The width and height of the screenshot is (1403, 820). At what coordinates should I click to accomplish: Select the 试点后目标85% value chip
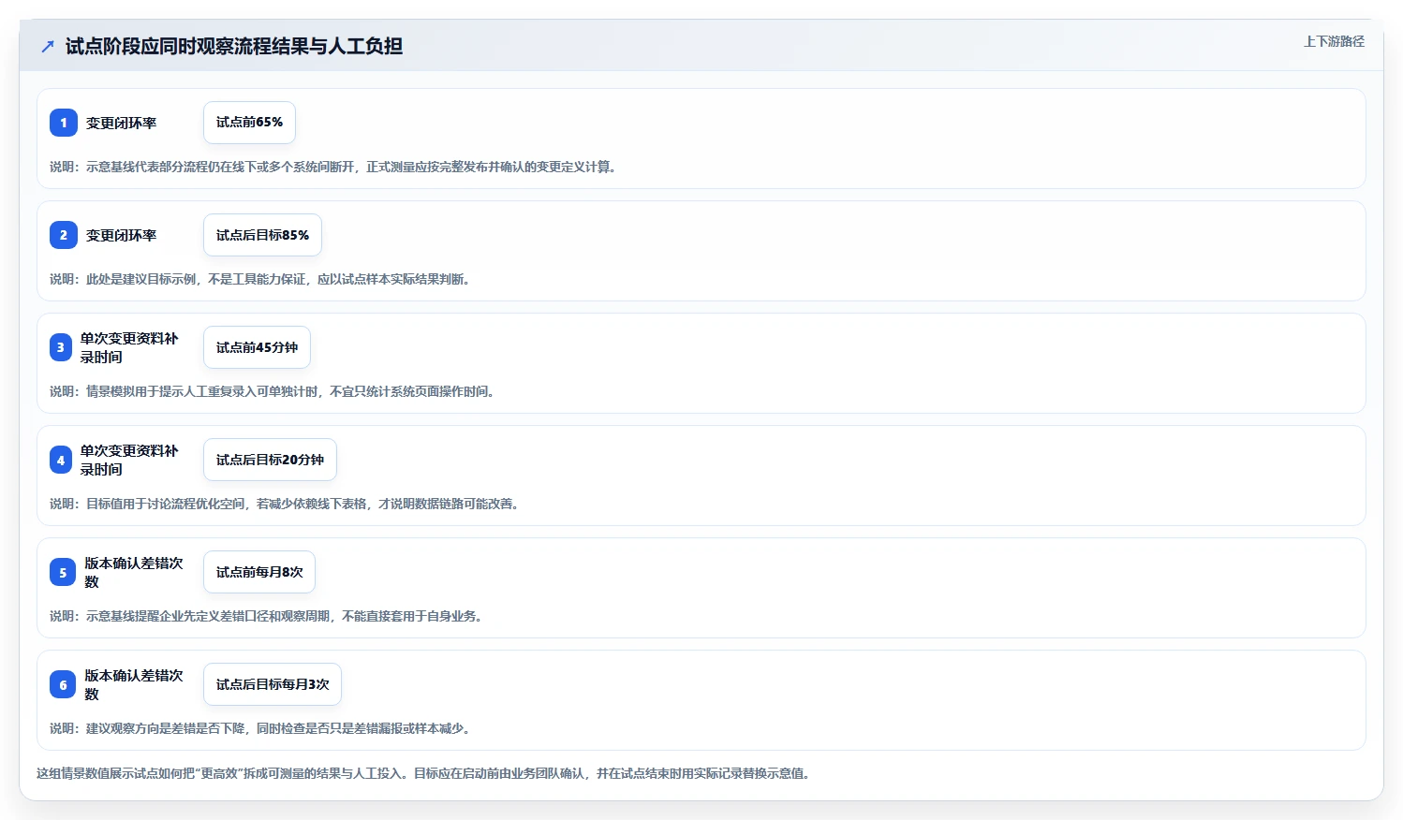[x=262, y=235]
